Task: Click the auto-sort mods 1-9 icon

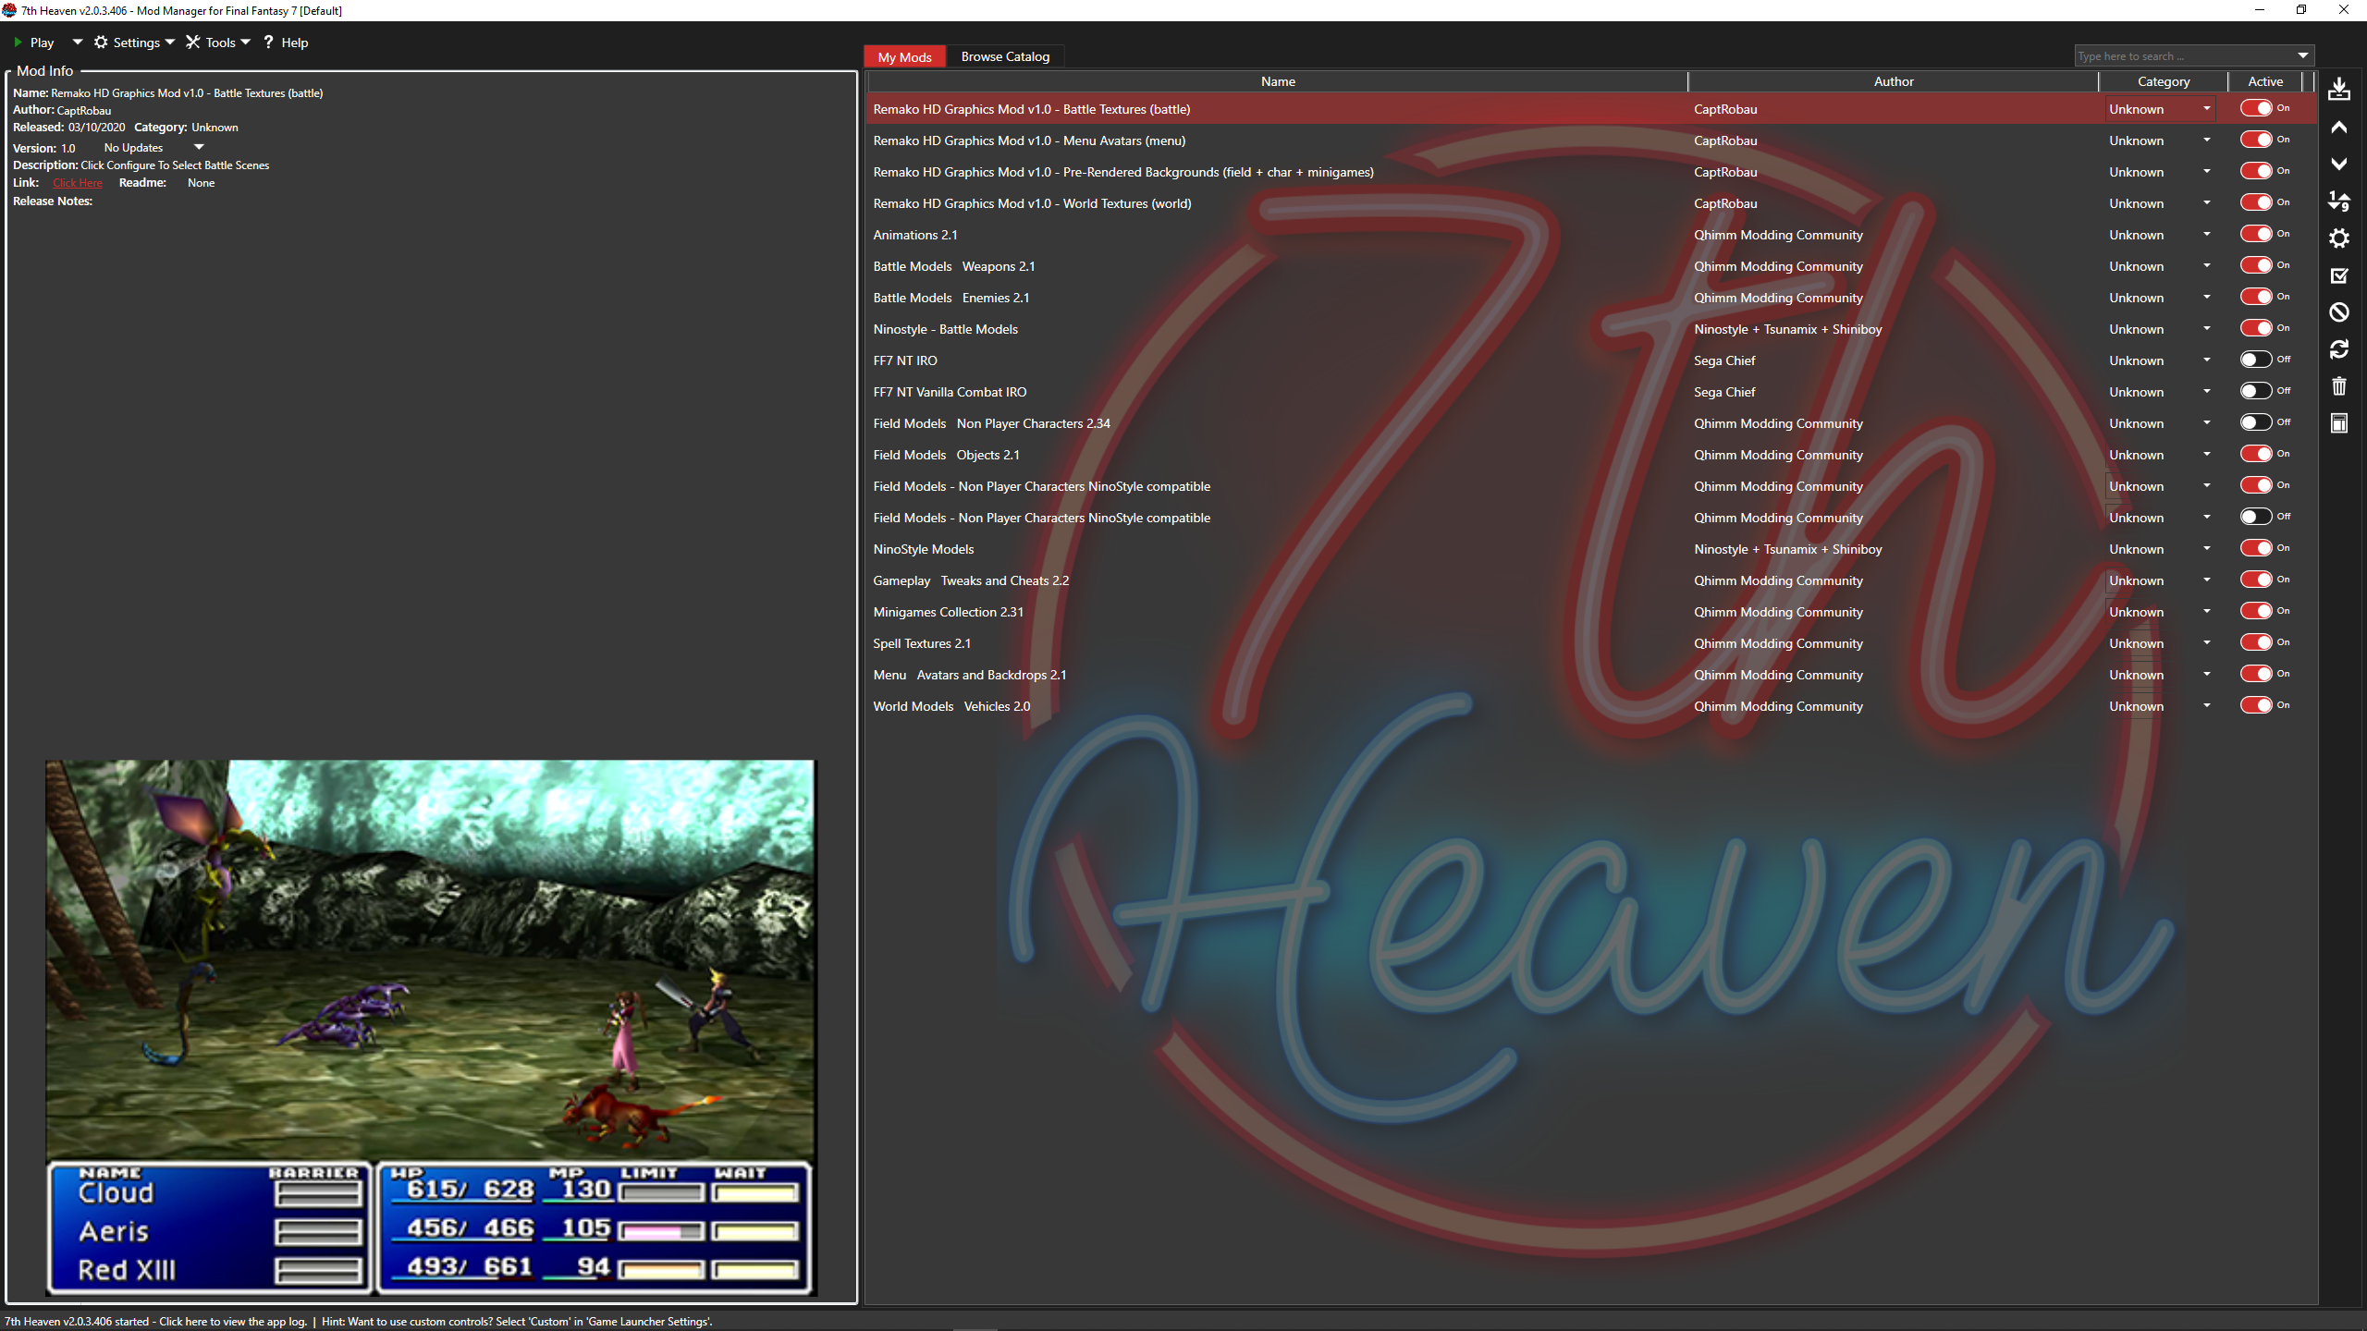Action: click(2339, 201)
